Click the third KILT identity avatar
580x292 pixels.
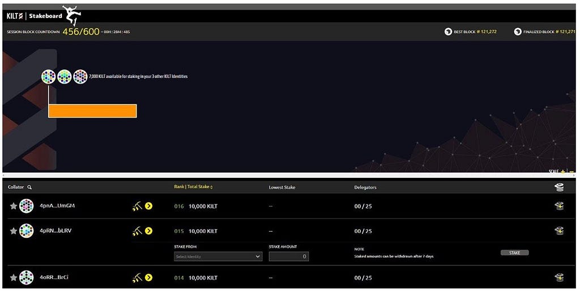tap(80, 77)
